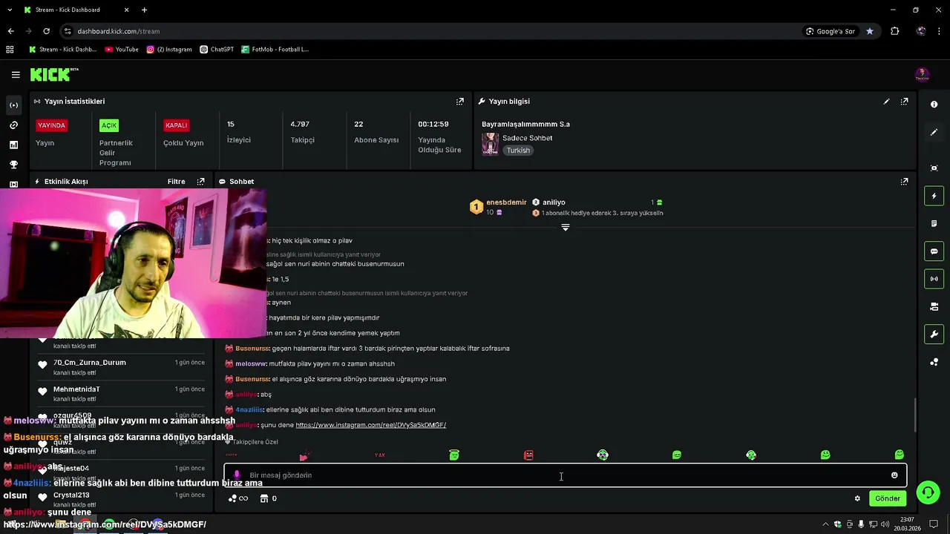Pop out the Yayın İstatistikleri panel
950x534 pixels.
coord(460,101)
